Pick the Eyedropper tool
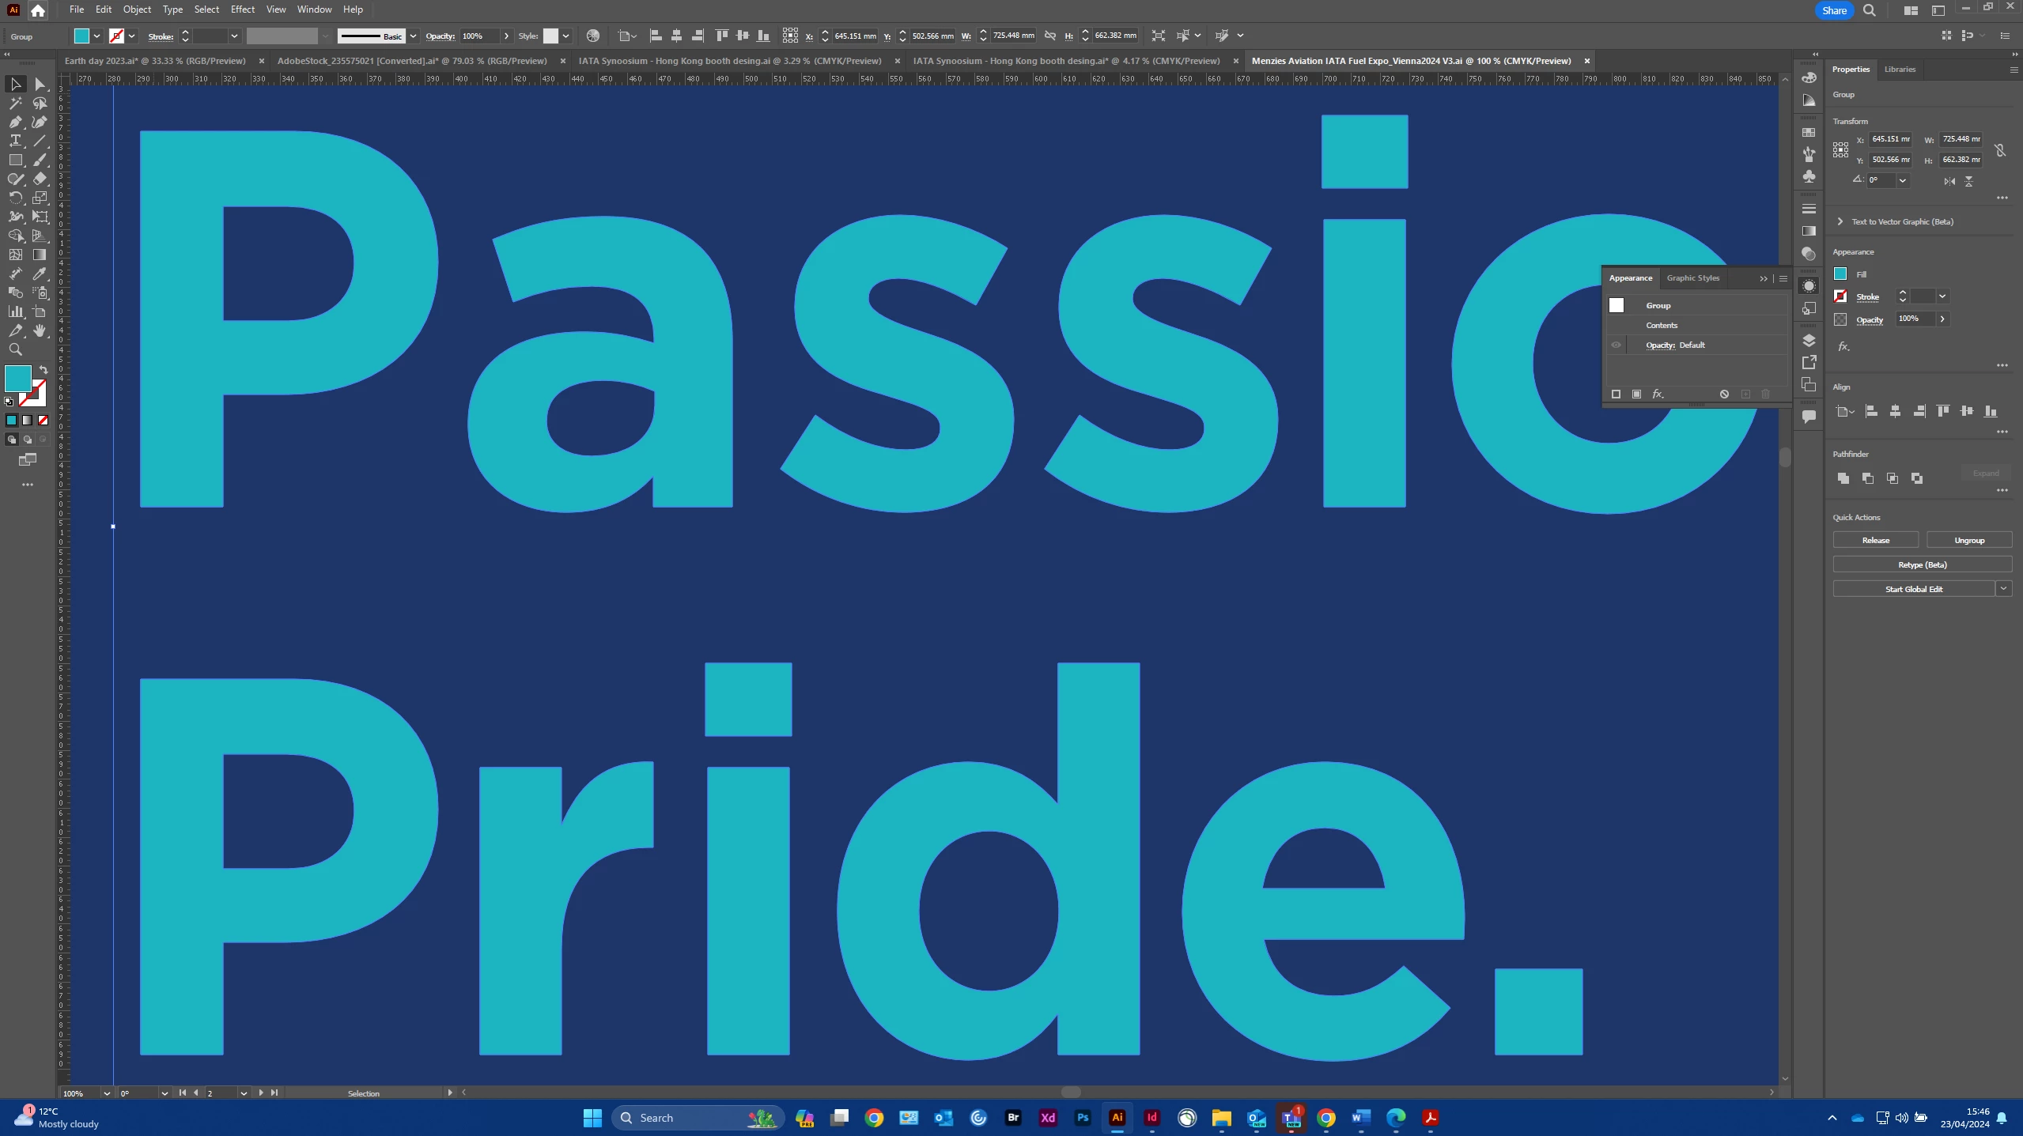Image resolution: width=2023 pixels, height=1136 pixels. pos(40,274)
